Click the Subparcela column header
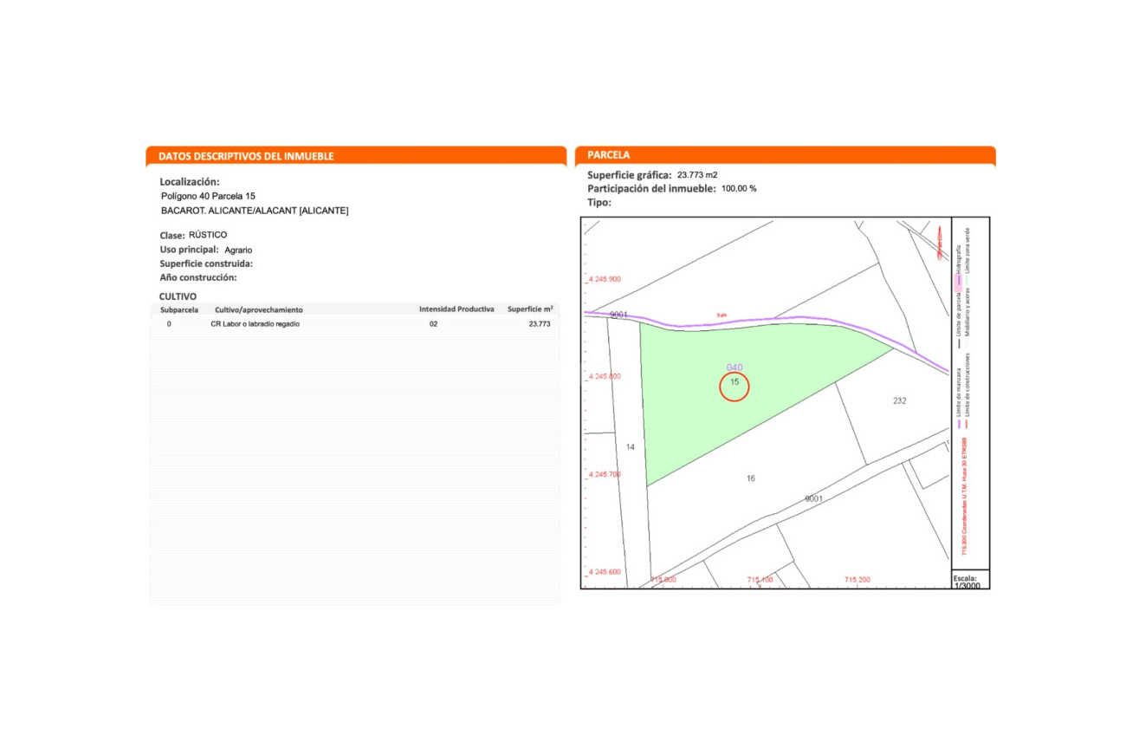 179,309
